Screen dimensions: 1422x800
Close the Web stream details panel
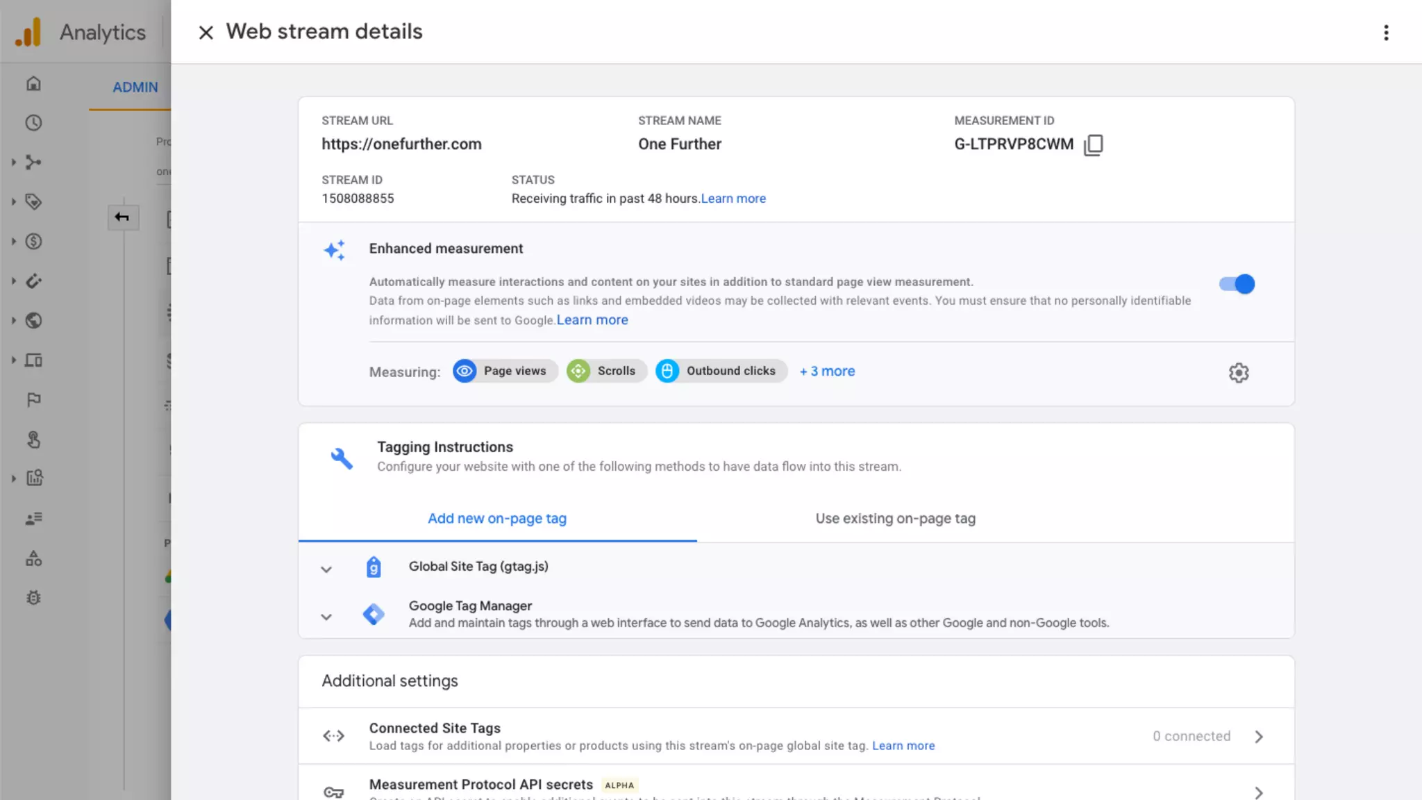[x=206, y=33]
